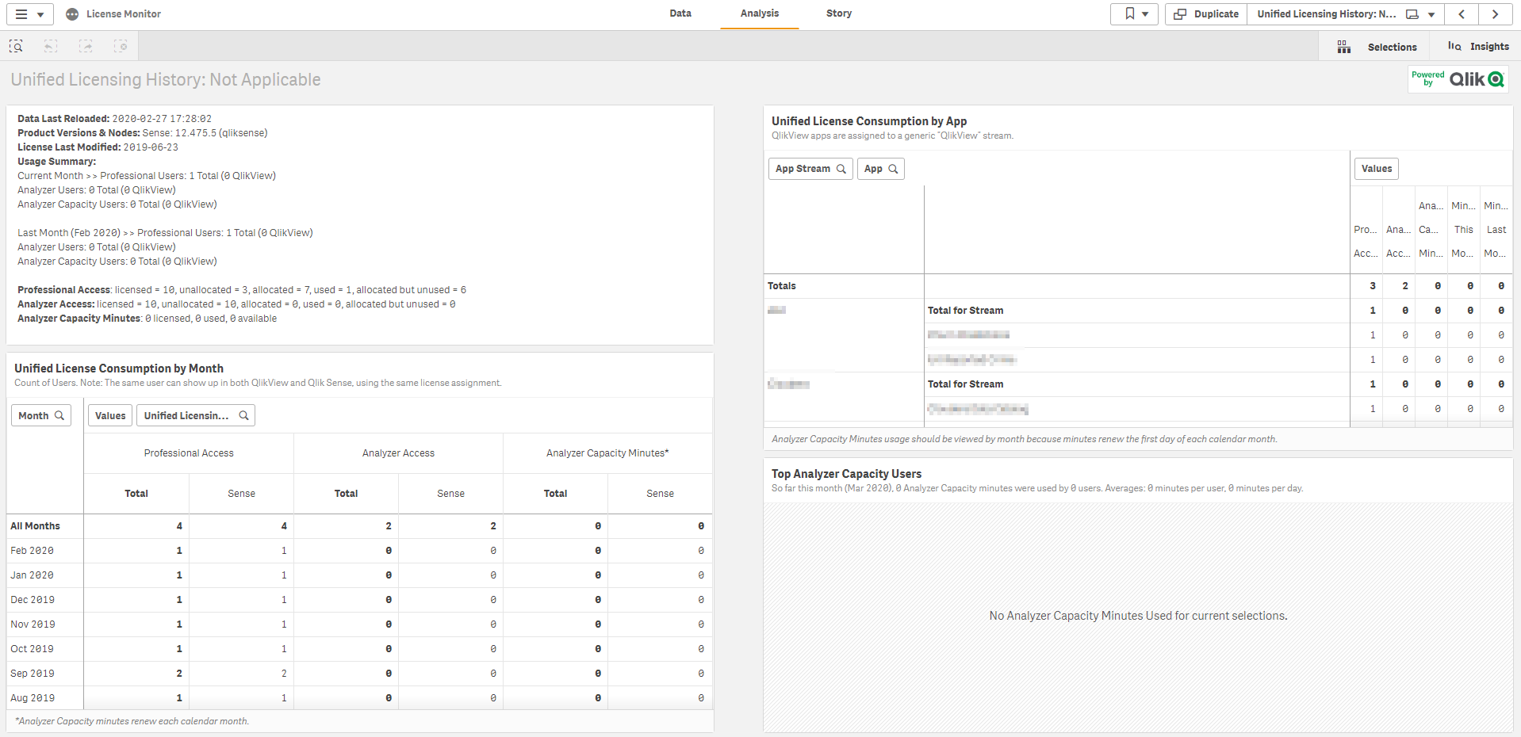Go to the next sheet
The image size is (1521, 737).
pyautogui.click(x=1495, y=14)
